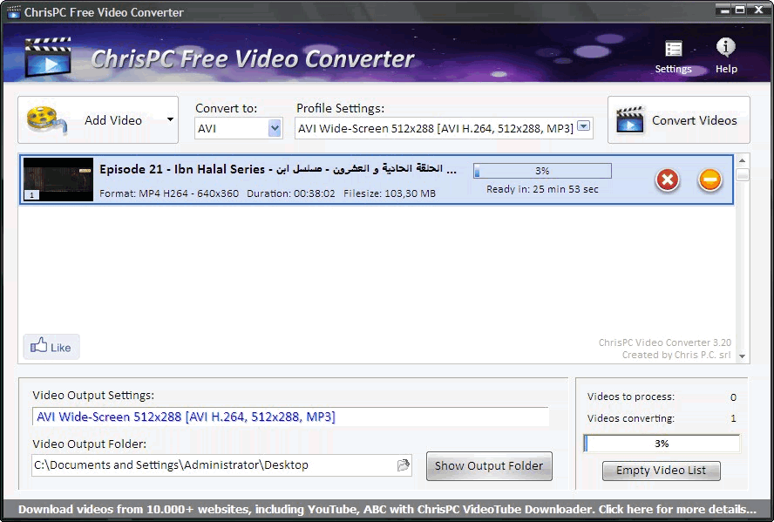Open the VideoTube Downloader banner link

(x=387, y=509)
